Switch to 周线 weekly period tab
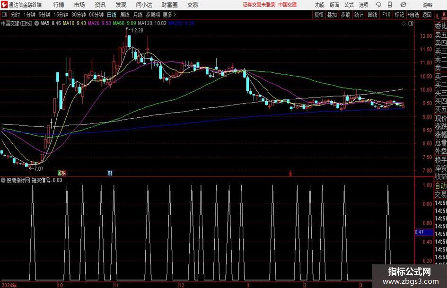The width and height of the screenshot is (447, 288). tap(125, 15)
